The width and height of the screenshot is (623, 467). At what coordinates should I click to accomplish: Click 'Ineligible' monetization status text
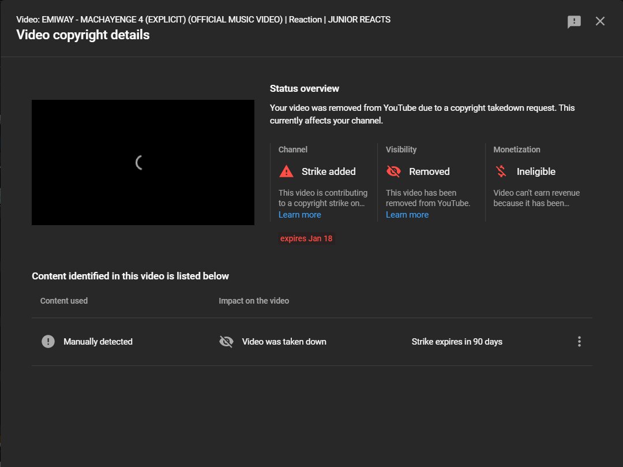tap(536, 171)
